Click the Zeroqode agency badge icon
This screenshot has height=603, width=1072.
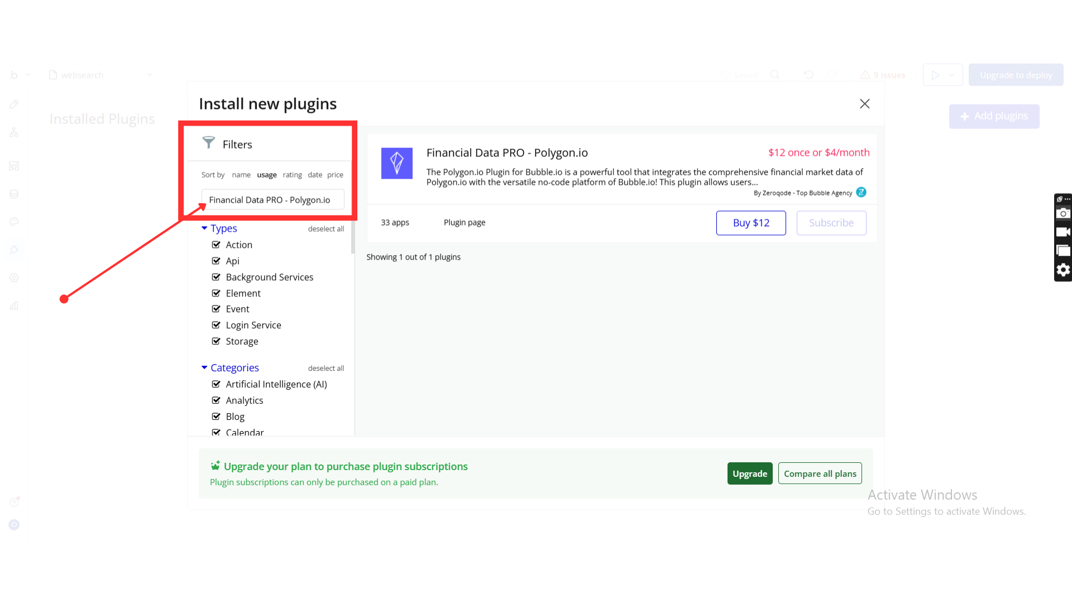pos(861,192)
